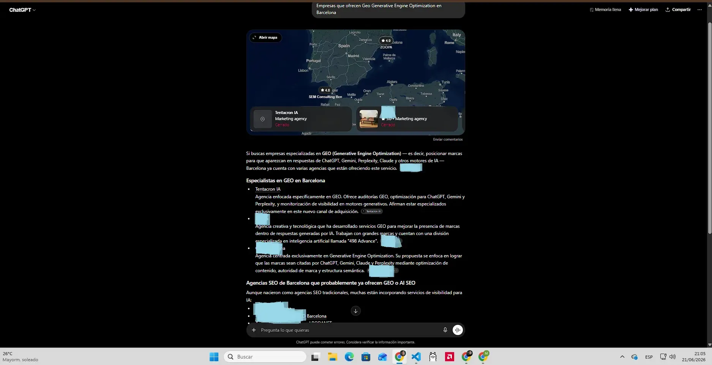The height and width of the screenshot is (365, 712).
Task: Click the user prompt message bubble
Action: tap(388, 9)
